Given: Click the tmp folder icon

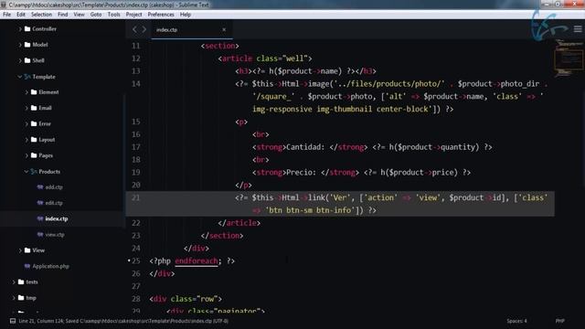Looking at the screenshot, I should click(21, 298).
